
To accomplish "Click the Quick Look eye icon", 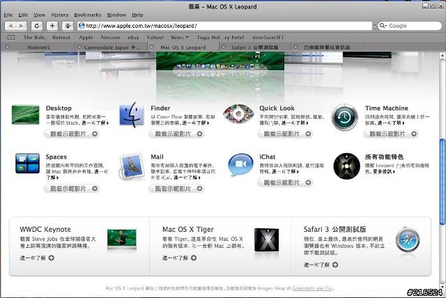I will tap(238, 114).
